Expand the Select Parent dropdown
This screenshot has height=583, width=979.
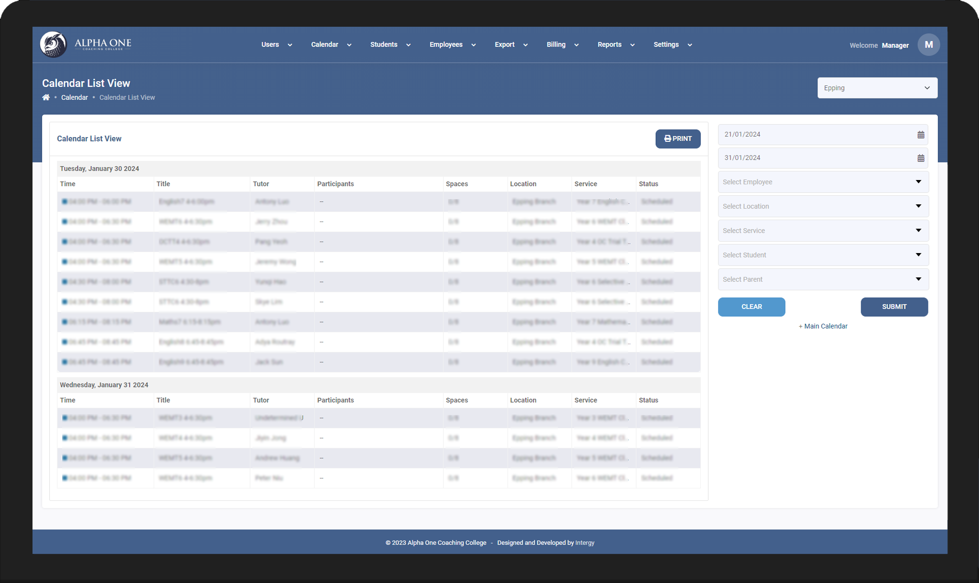[823, 279]
